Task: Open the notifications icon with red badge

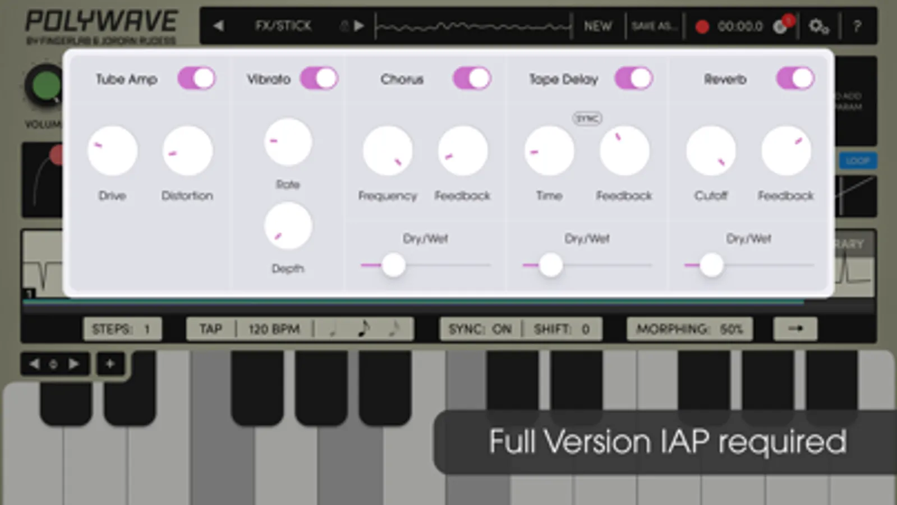Action: (783, 25)
